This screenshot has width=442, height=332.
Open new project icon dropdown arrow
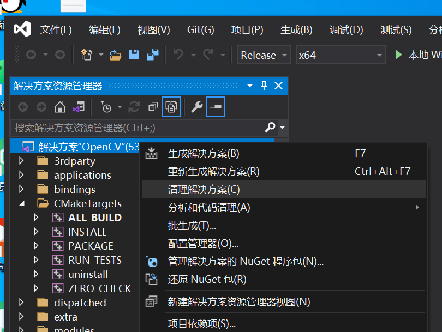[101, 55]
